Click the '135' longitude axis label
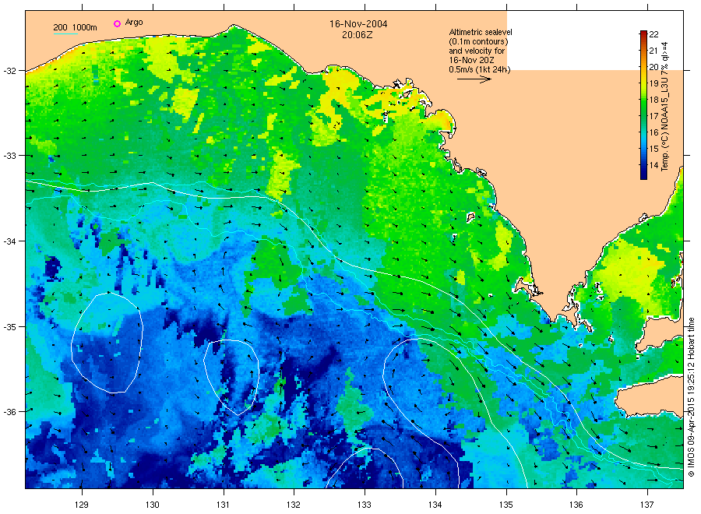Viewport: 701px width, 514px height. (x=506, y=505)
